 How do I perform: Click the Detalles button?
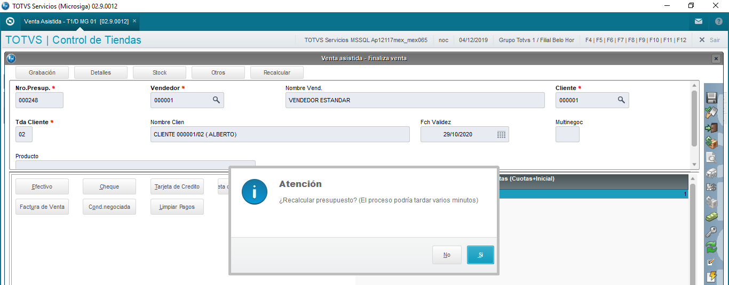pos(101,72)
